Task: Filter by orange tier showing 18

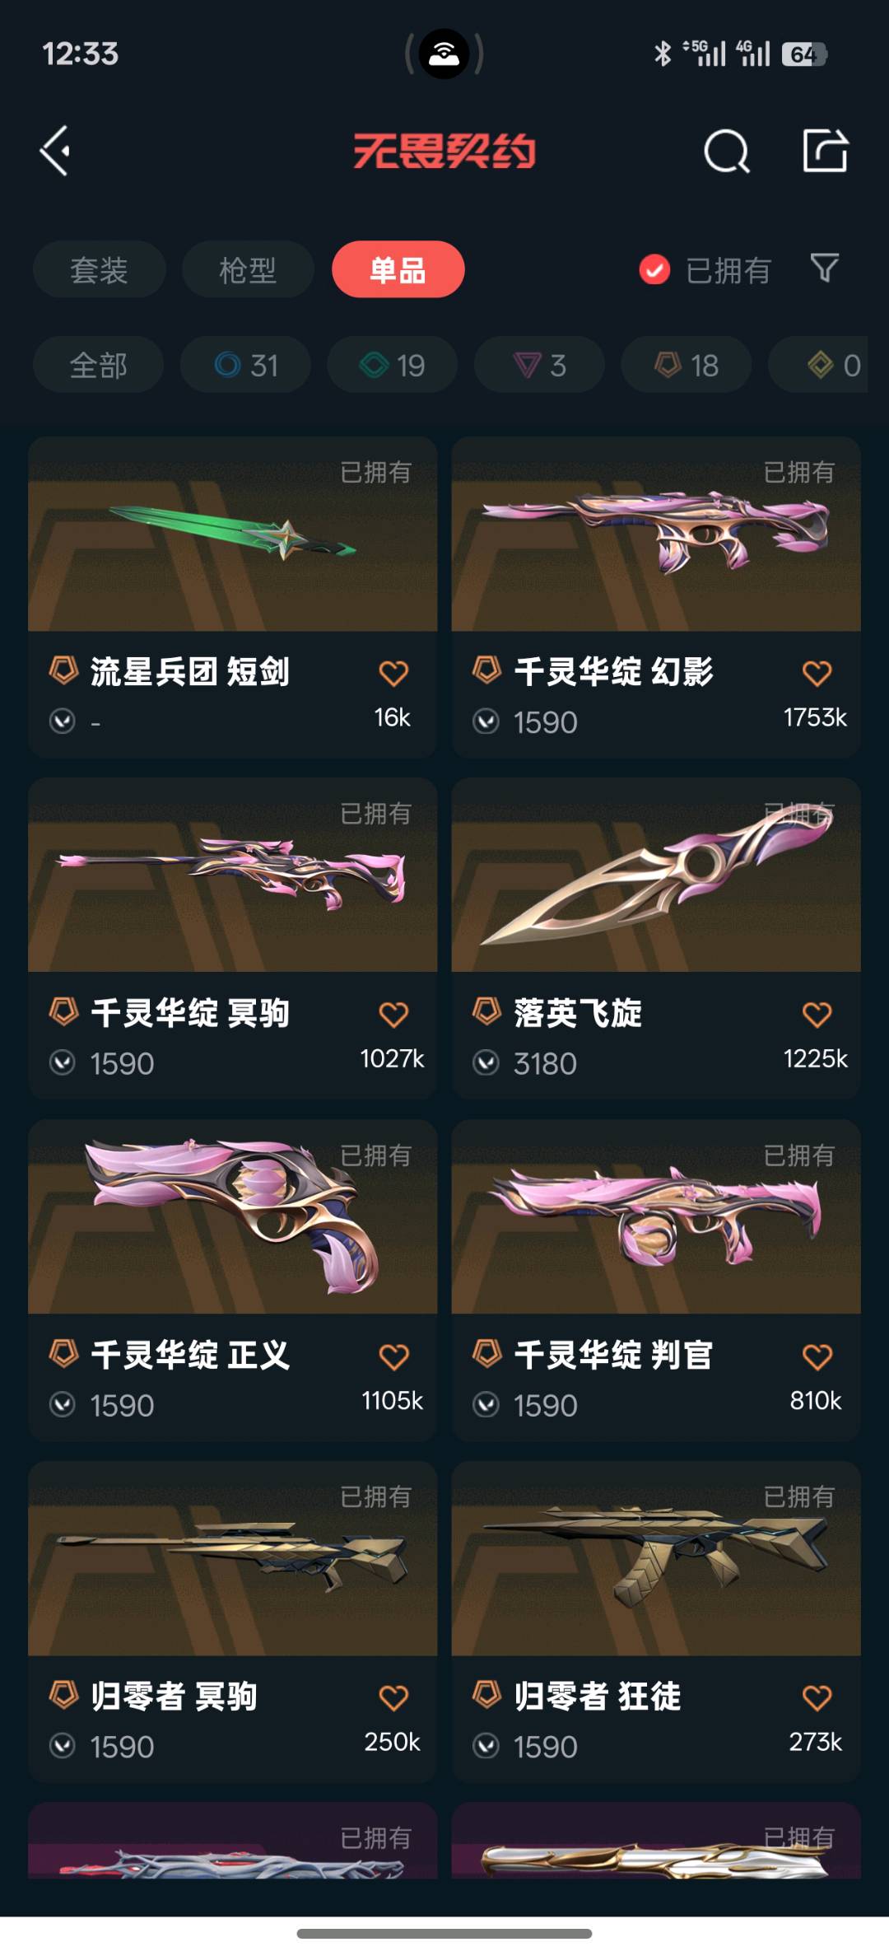Action: (687, 365)
